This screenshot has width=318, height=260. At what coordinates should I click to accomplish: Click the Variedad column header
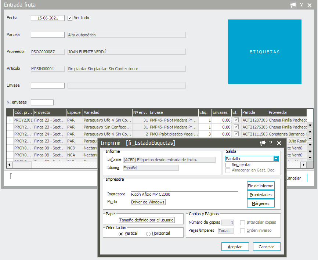(x=107, y=112)
